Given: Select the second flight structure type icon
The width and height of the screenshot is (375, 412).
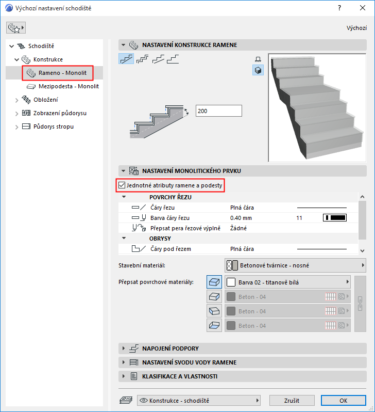Looking at the screenshot, I should coord(142,59).
